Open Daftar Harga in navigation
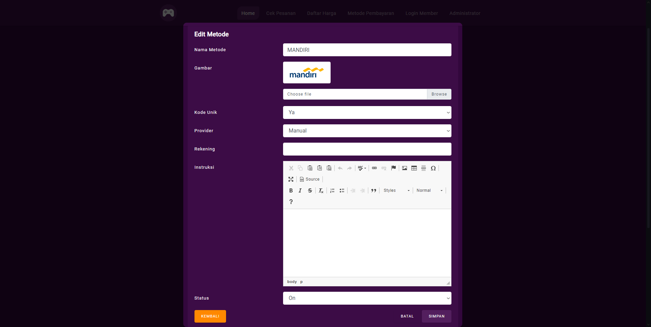 click(x=321, y=13)
